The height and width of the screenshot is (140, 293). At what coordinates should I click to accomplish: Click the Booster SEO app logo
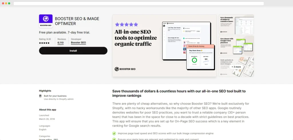point(46,21)
